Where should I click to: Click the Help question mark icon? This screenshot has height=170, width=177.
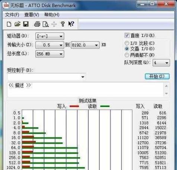63,24
